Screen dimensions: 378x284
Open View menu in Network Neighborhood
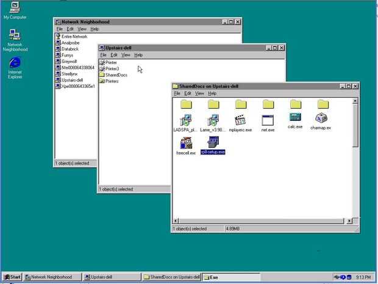(x=82, y=29)
